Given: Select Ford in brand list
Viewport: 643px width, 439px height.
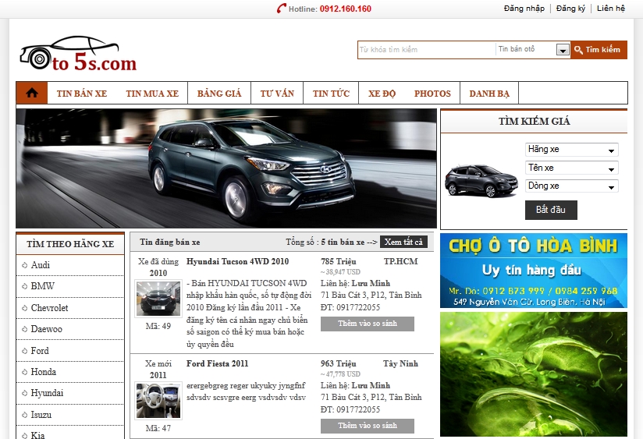Looking at the screenshot, I should 40,351.
